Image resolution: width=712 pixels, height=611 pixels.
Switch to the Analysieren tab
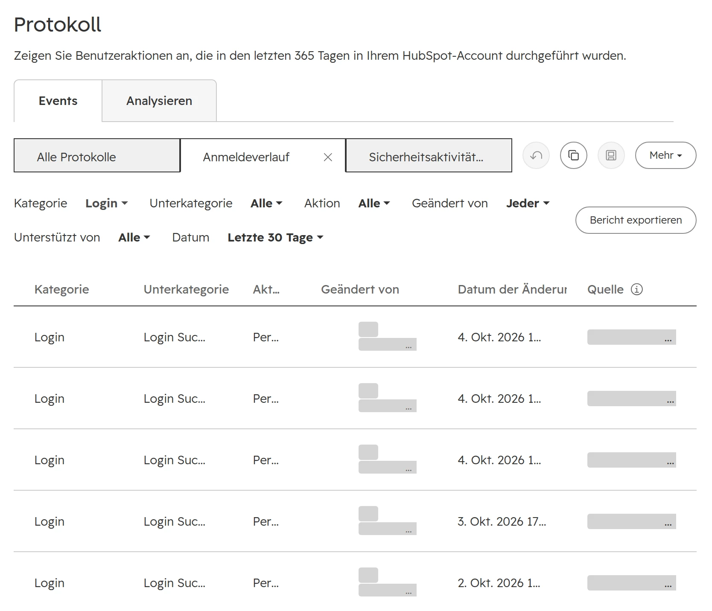(x=159, y=101)
